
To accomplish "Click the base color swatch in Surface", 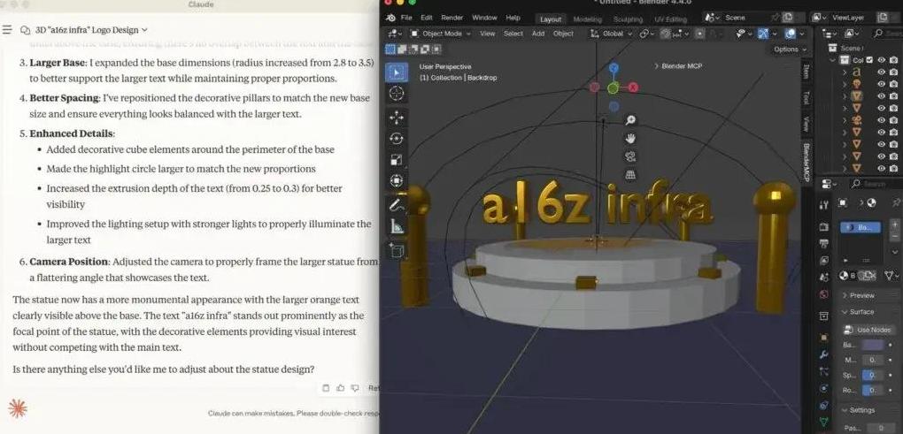I will coord(872,345).
